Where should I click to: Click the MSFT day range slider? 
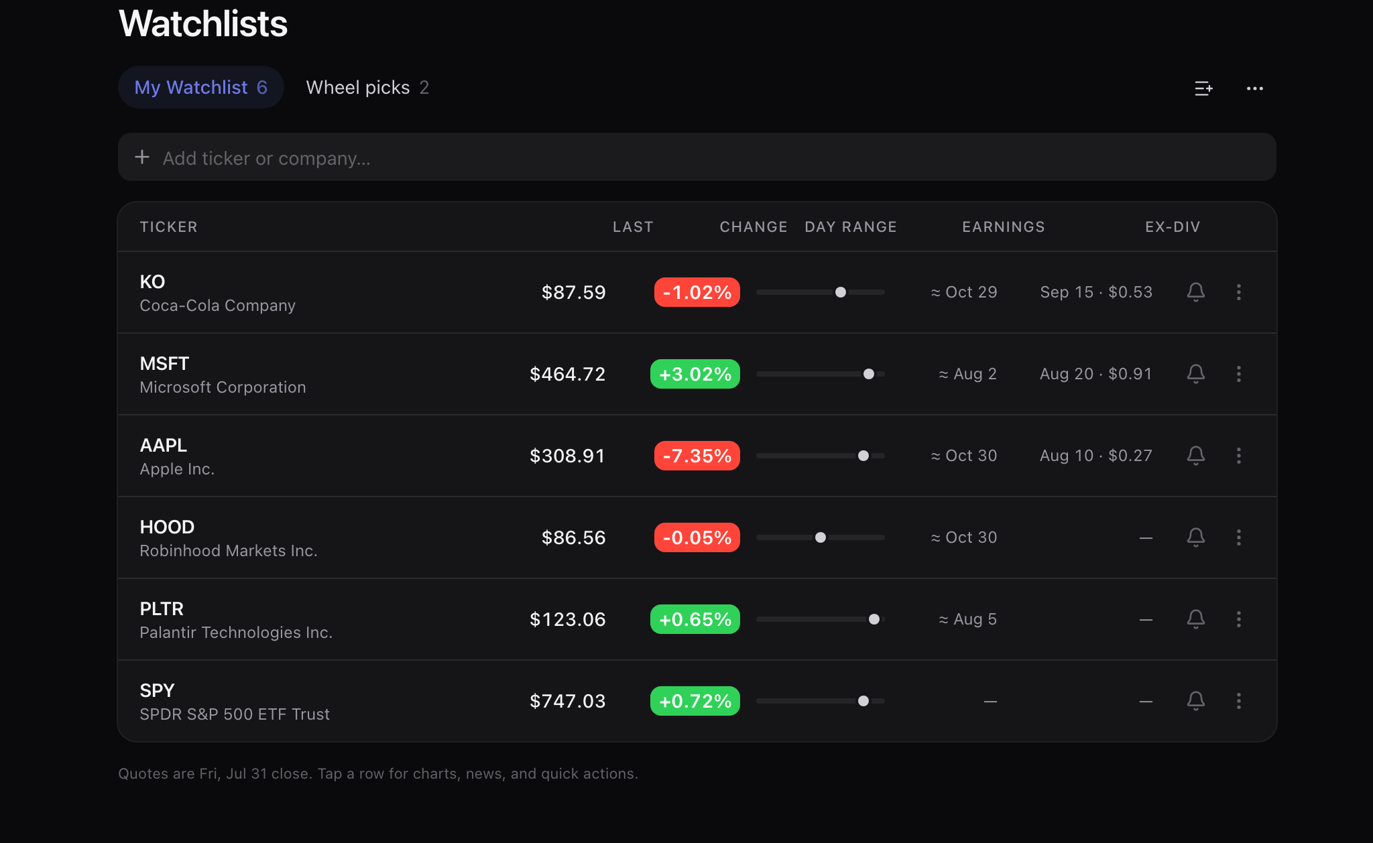[821, 374]
